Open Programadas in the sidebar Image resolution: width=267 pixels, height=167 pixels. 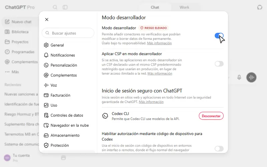click(x=20, y=52)
